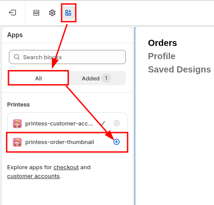The width and height of the screenshot is (214, 205).
Task: Click the magnifier icon in search field
Action: pos(17,57)
